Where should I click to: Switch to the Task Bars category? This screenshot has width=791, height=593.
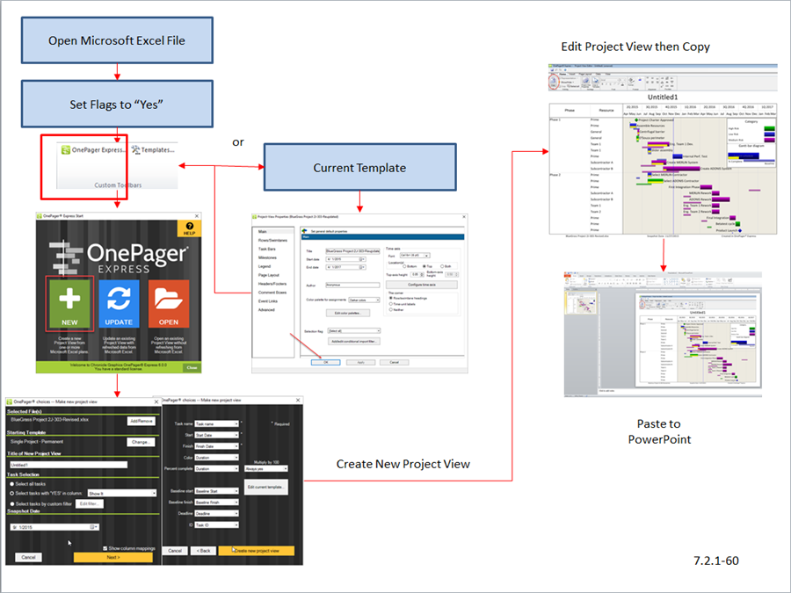[267, 249]
